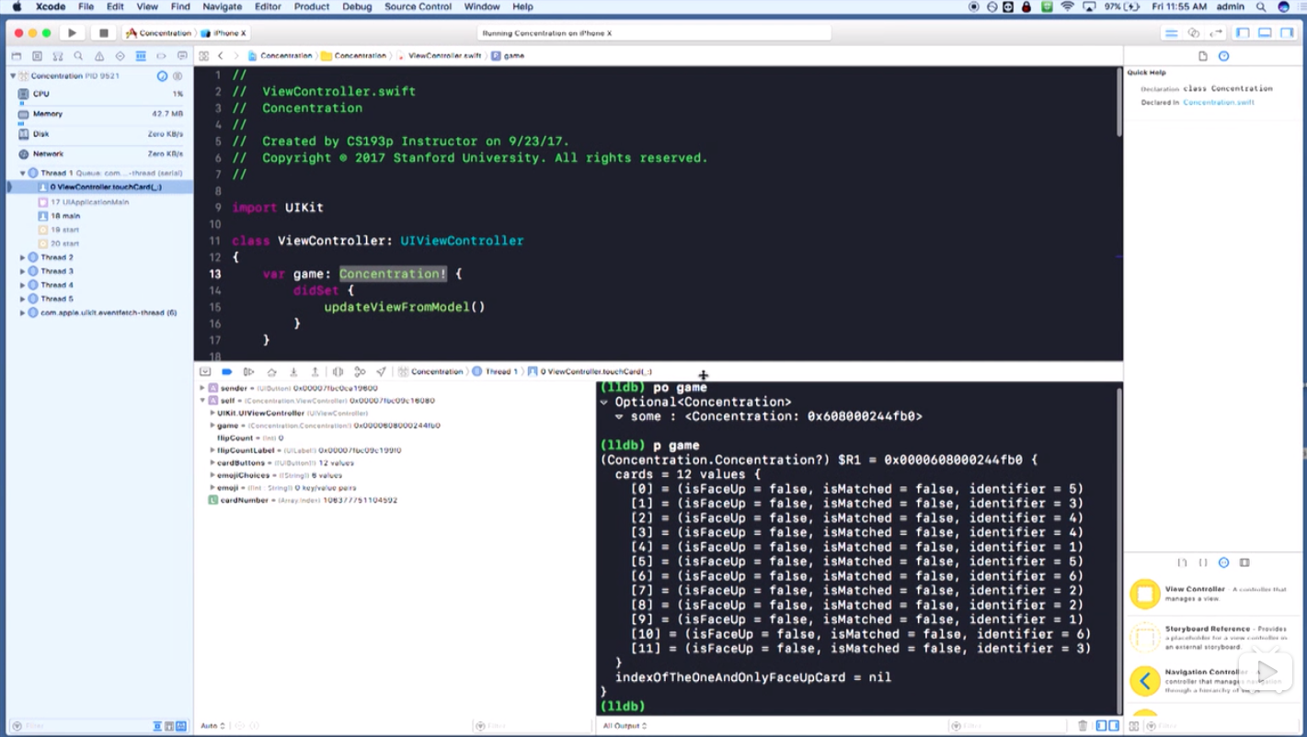Go forward in editor history
Viewport: 1307px width, 737px height.
pos(235,56)
